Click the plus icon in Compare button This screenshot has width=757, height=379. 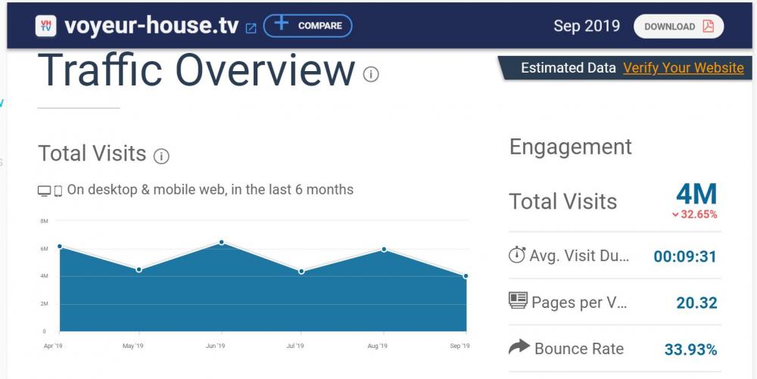pyautogui.click(x=282, y=24)
